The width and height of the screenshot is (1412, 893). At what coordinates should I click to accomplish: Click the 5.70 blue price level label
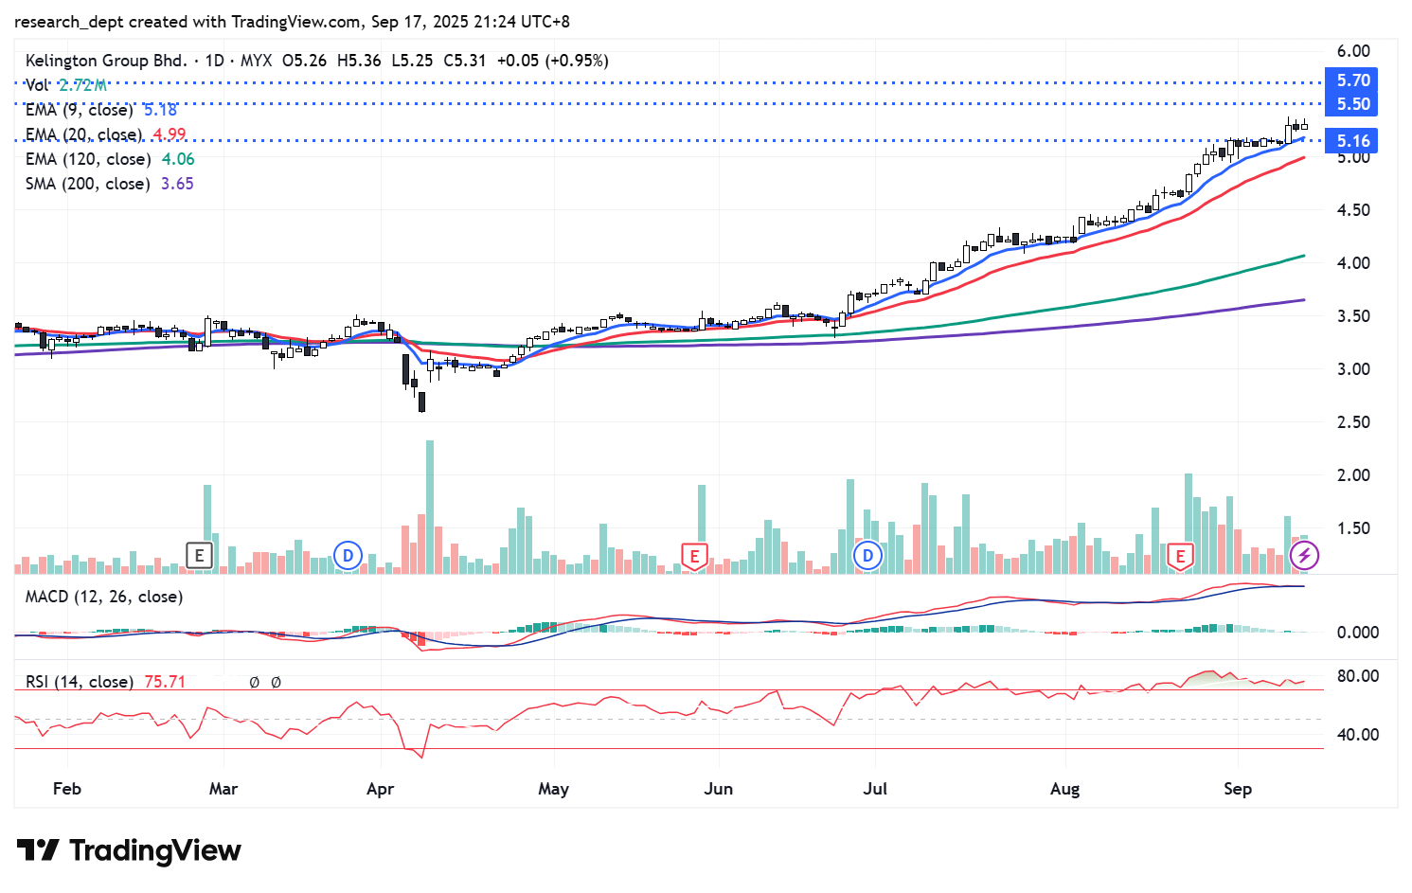click(1351, 80)
